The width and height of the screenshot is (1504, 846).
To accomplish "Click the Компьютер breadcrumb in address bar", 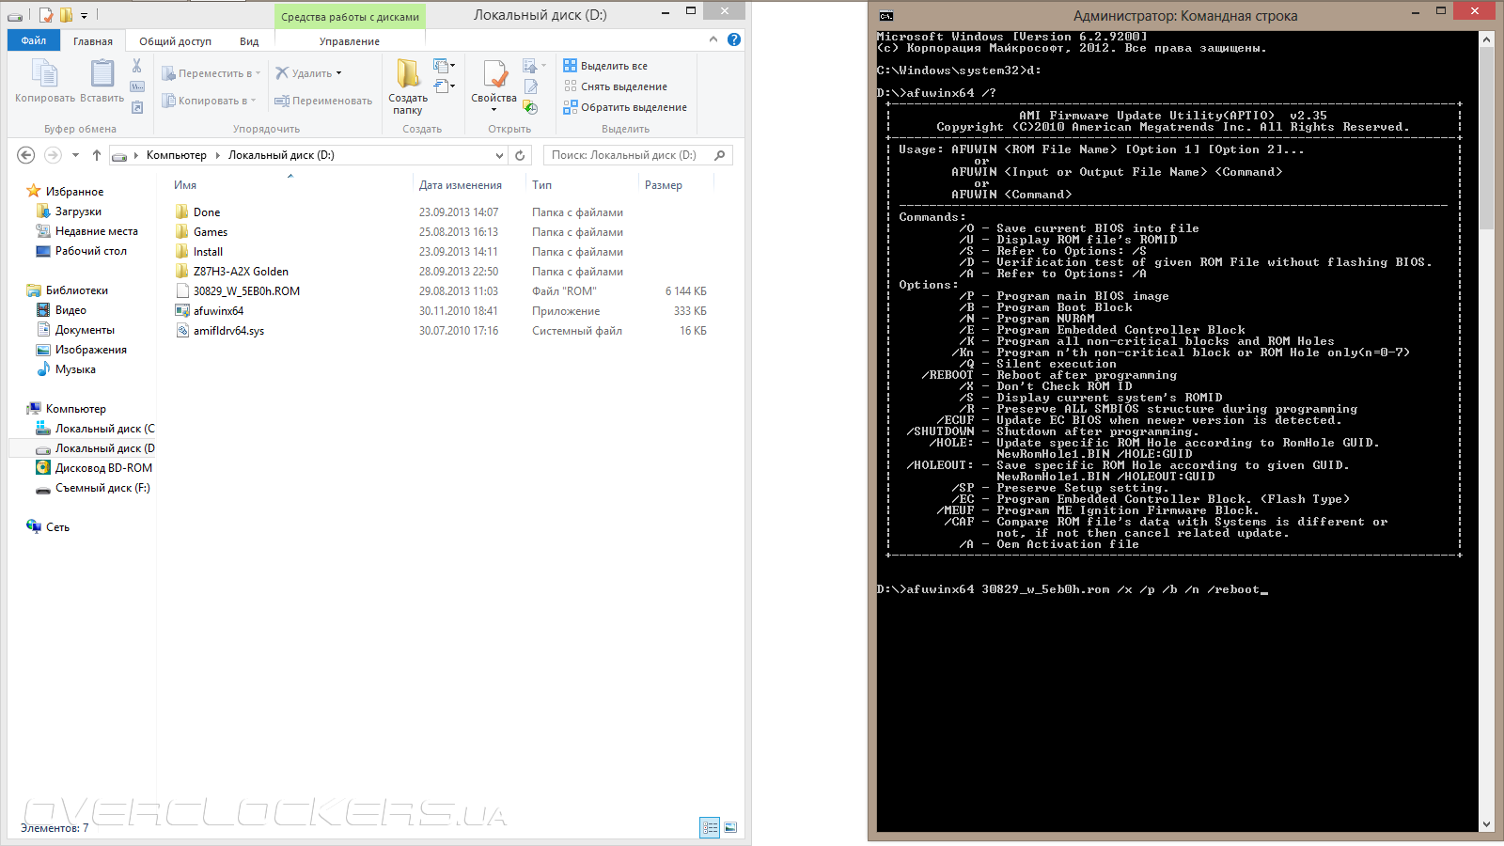I will pos(176,155).
